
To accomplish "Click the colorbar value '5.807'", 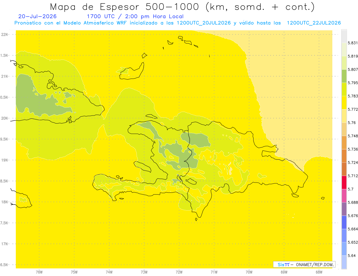I will coord(353,69).
